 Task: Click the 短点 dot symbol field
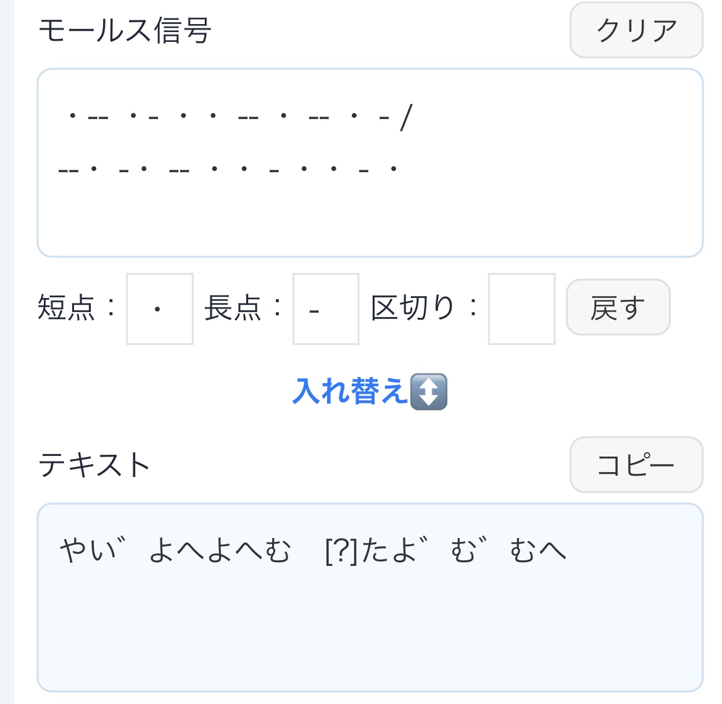point(159,309)
